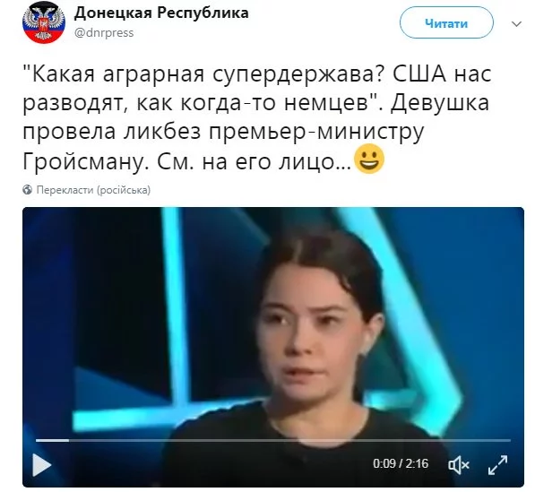The image size is (535, 492).
Task: Click the Донецкая Республика account name
Action: 161,13
